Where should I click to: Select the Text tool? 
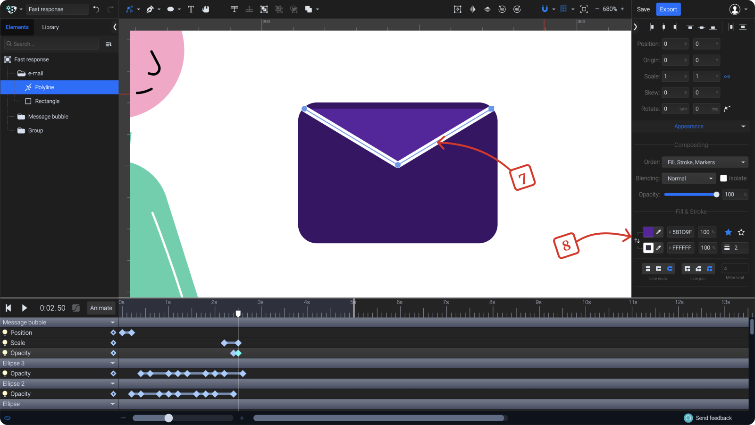coord(191,9)
